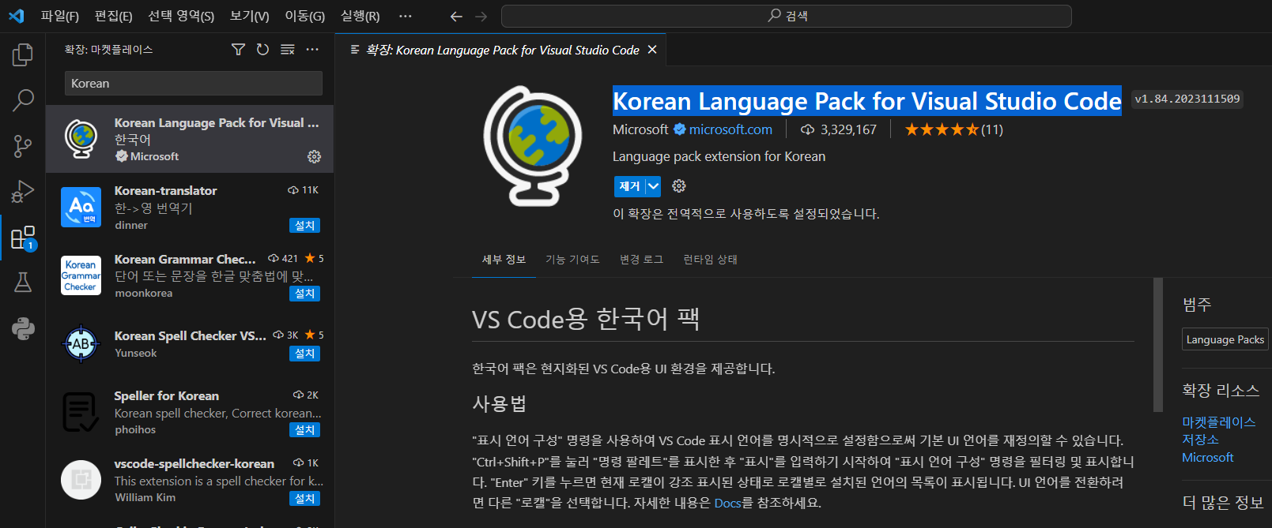The width and height of the screenshot is (1272, 528).
Task: Open the 마켓플레이스 resource link
Action: point(1218,422)
